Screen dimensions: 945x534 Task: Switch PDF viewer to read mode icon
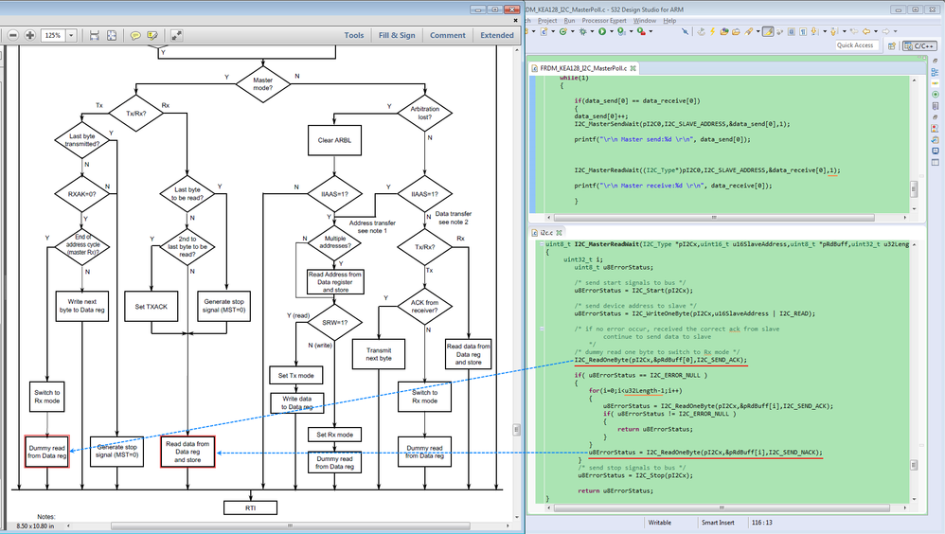coord(176,36)
